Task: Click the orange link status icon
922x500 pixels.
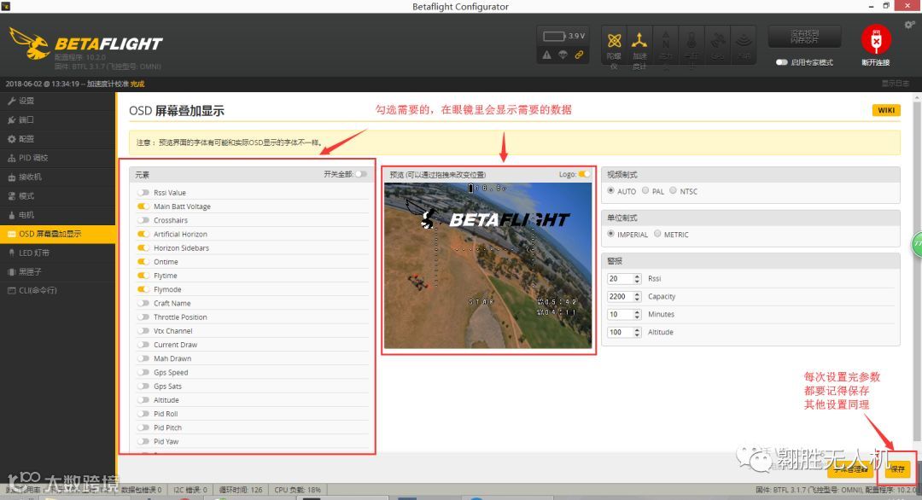Action: click(x=579, y=55)
